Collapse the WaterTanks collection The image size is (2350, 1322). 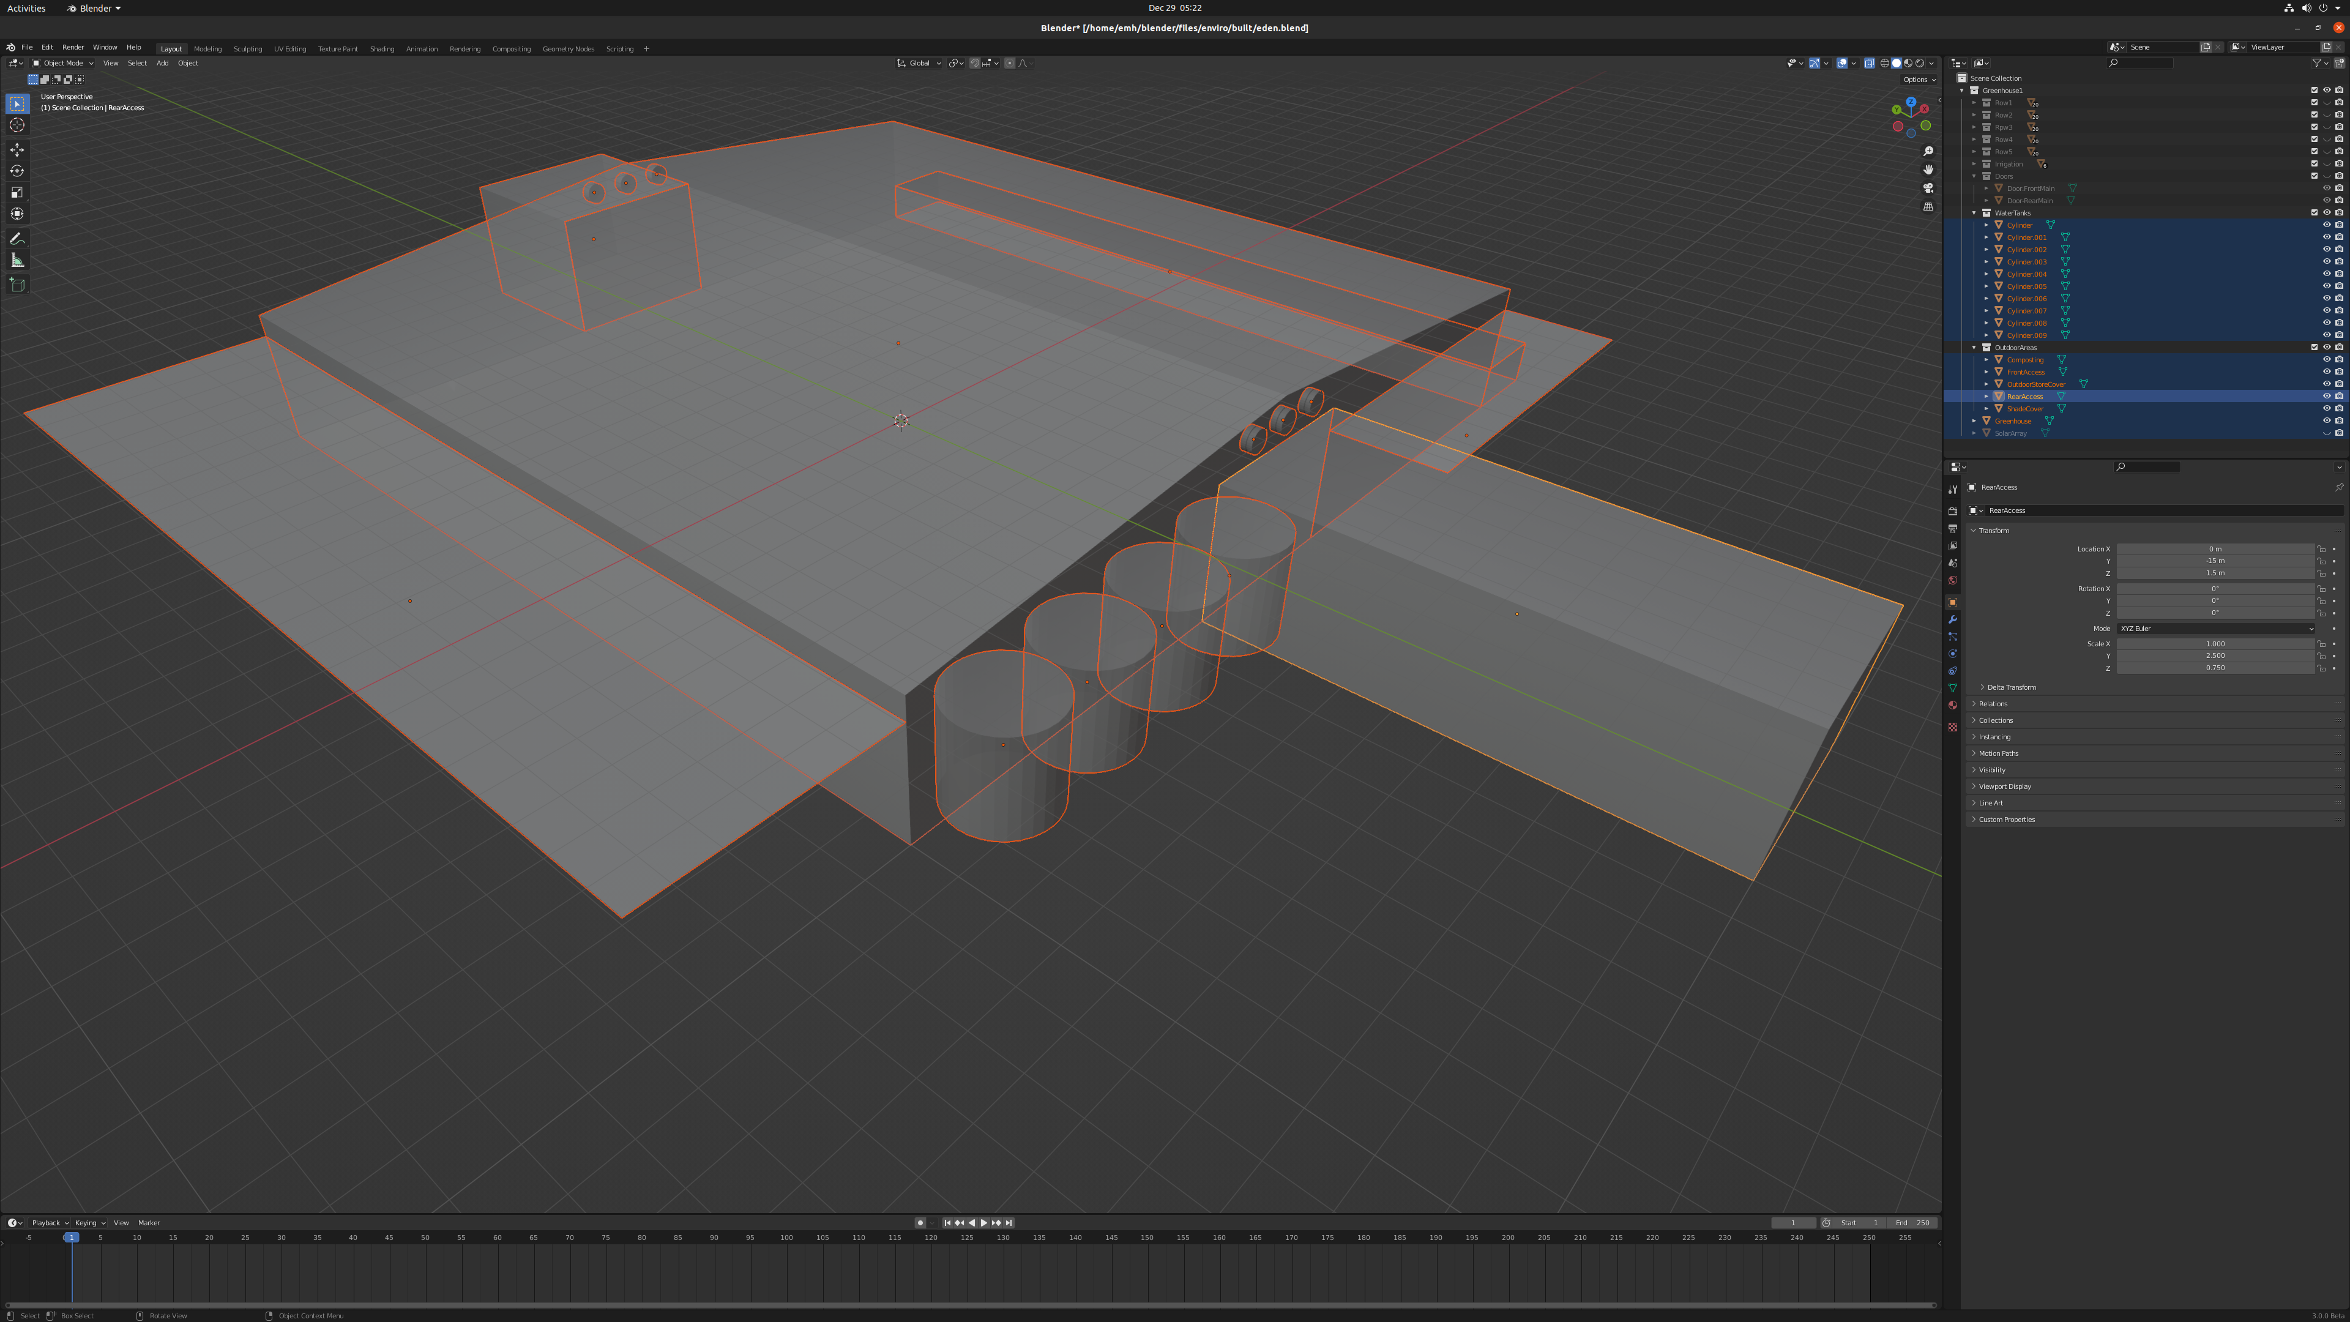(x=1974, y=212)
